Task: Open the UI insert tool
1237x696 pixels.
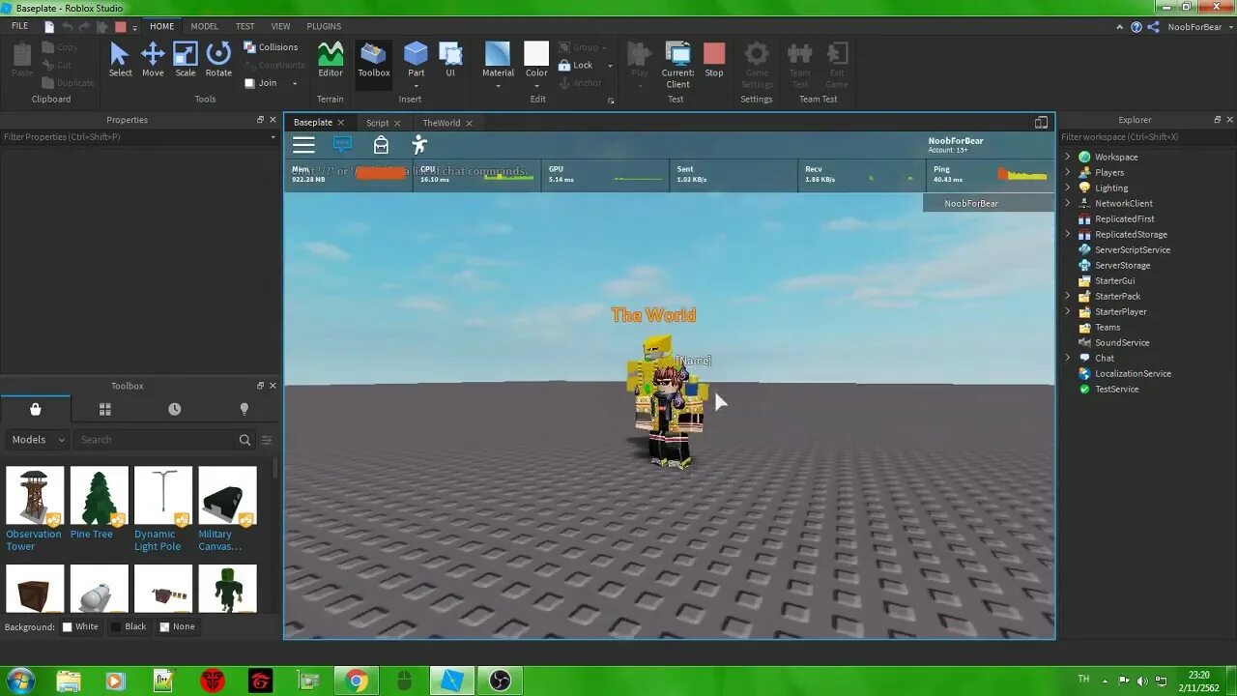Action: click(450, 59)
